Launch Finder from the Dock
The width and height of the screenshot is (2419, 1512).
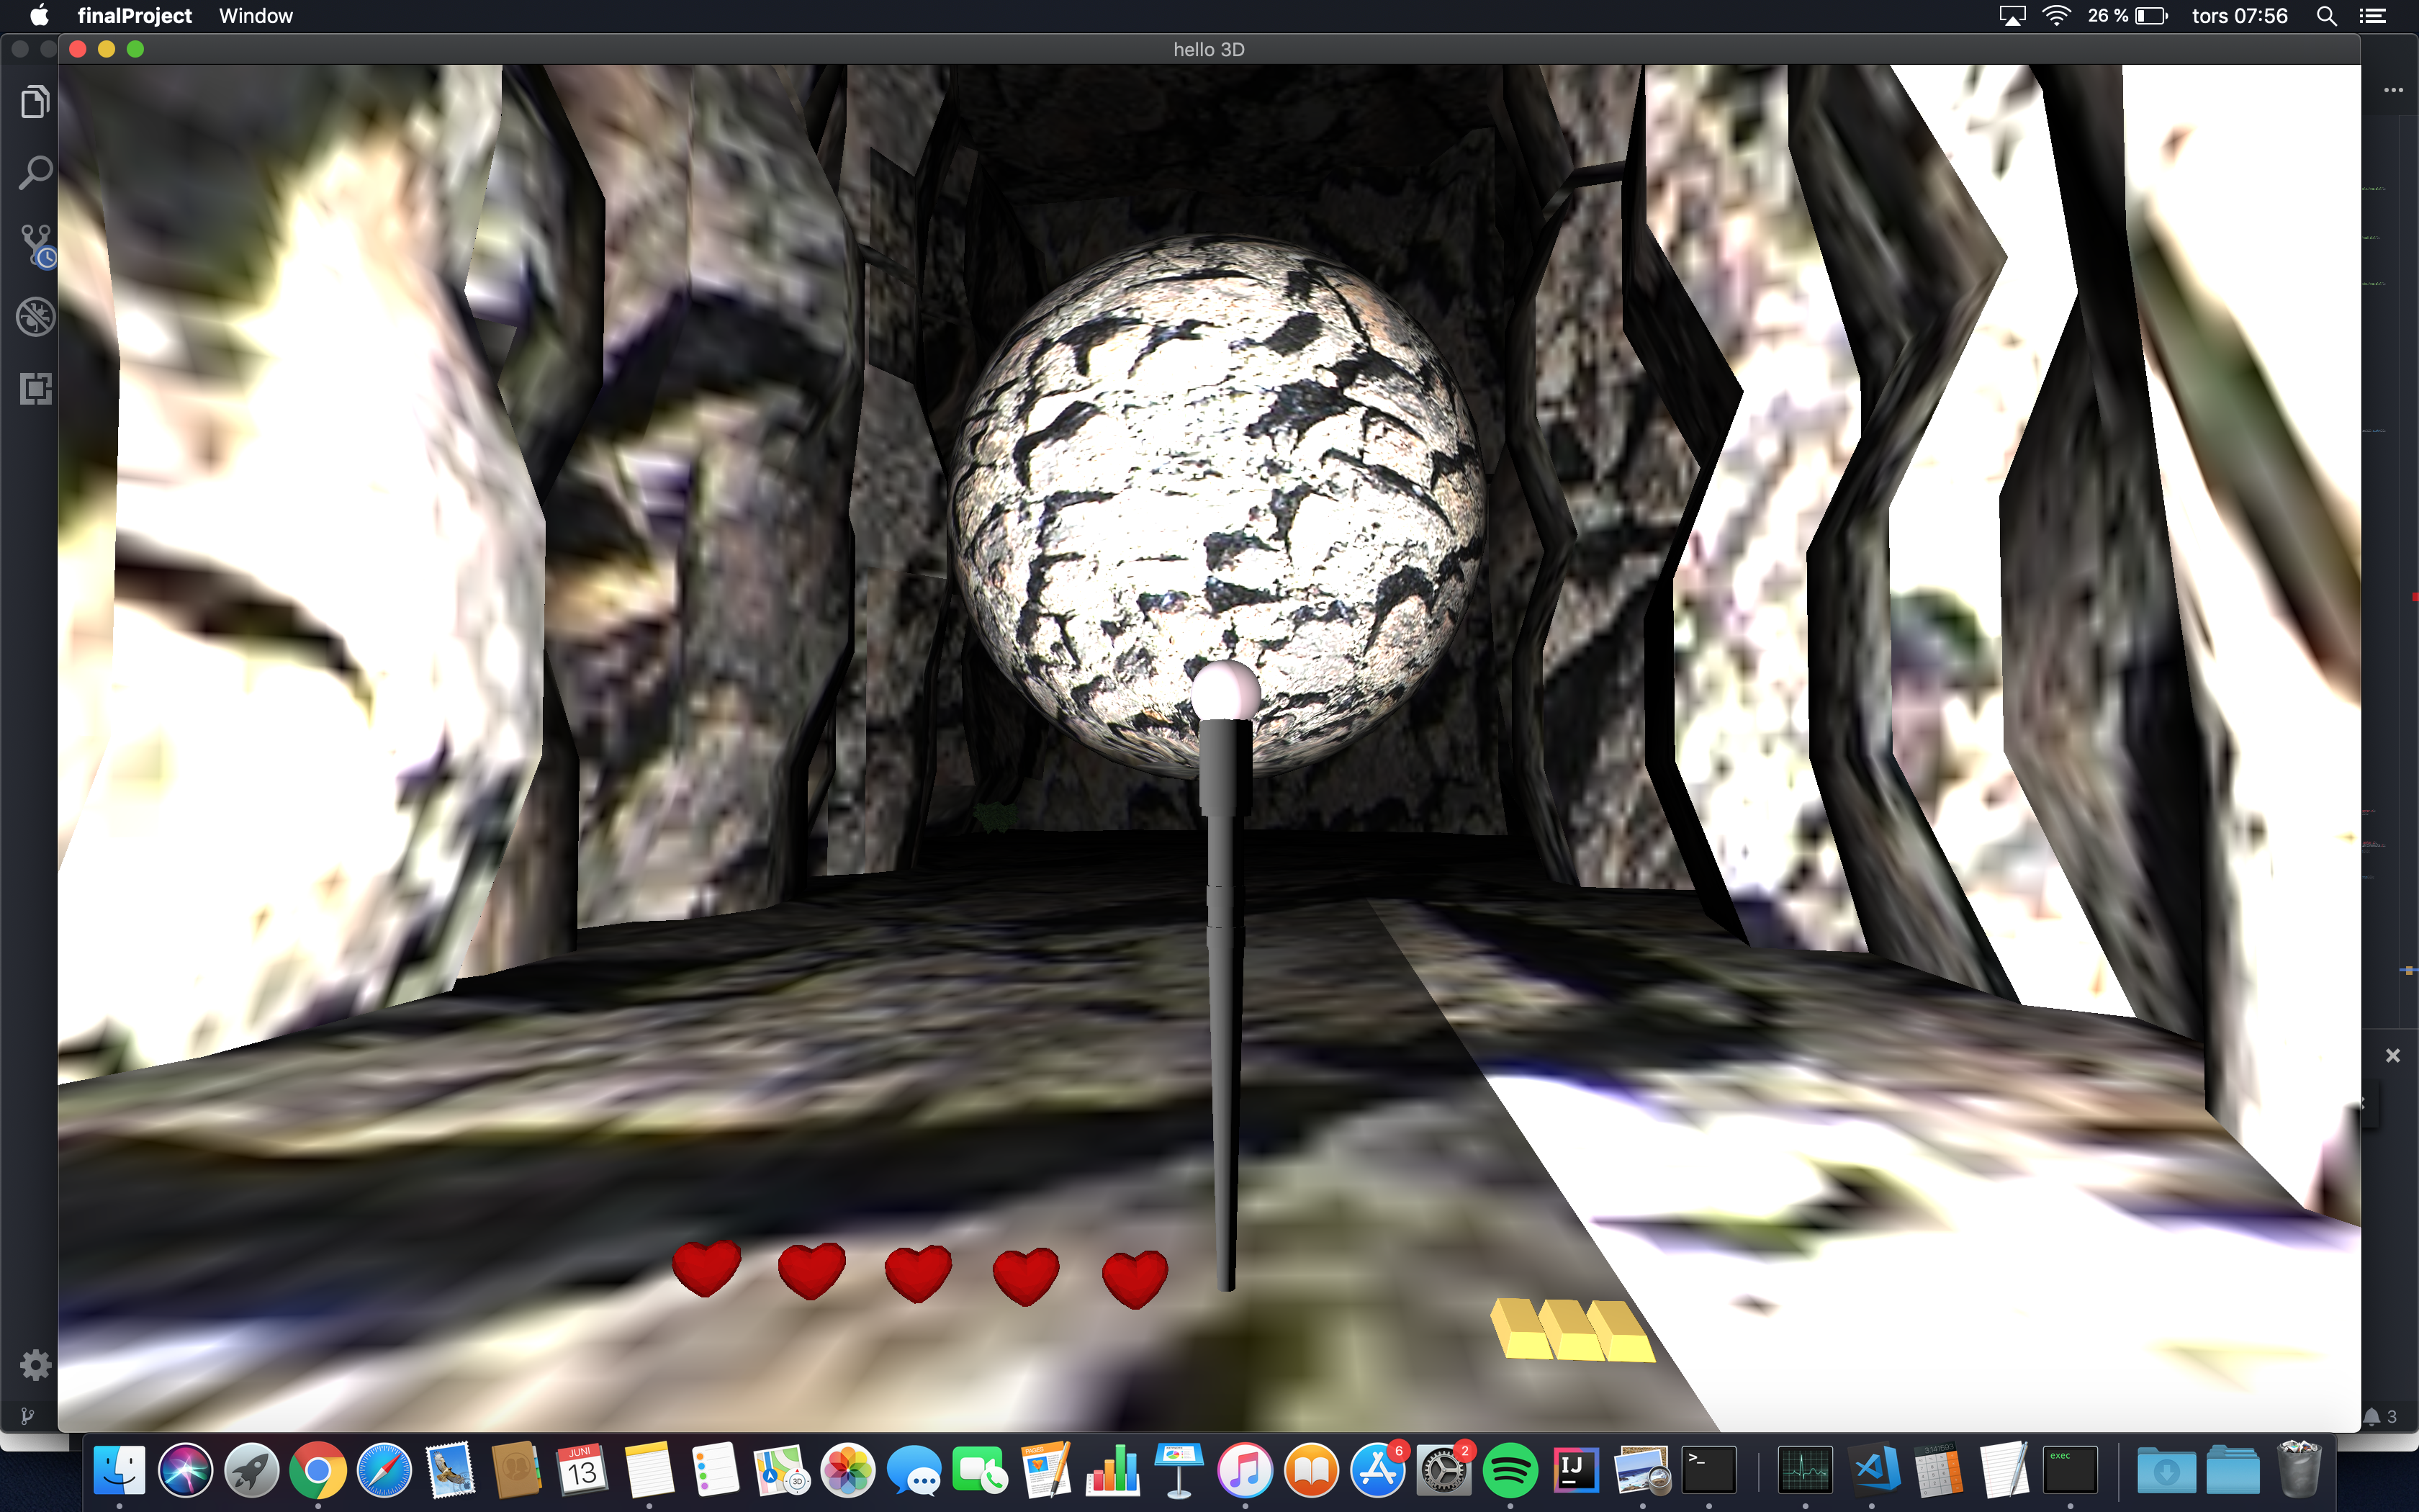(119, 1470)
